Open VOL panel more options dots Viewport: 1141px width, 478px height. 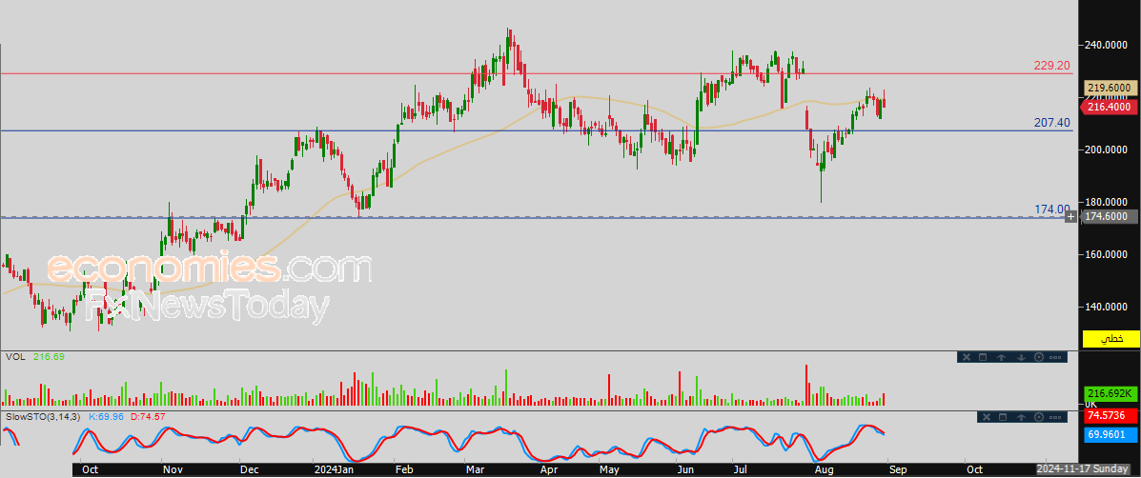tap(1055, 357)
